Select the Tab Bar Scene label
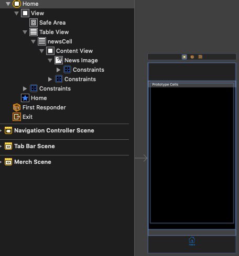The image size is (239, 256). [x=35, y=146]
